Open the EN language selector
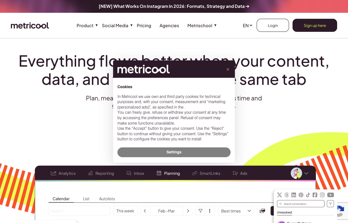 click(247, 26)
